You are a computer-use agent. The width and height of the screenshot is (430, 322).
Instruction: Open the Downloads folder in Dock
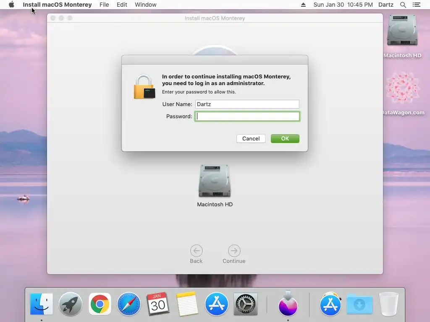[x=359, y=304]
